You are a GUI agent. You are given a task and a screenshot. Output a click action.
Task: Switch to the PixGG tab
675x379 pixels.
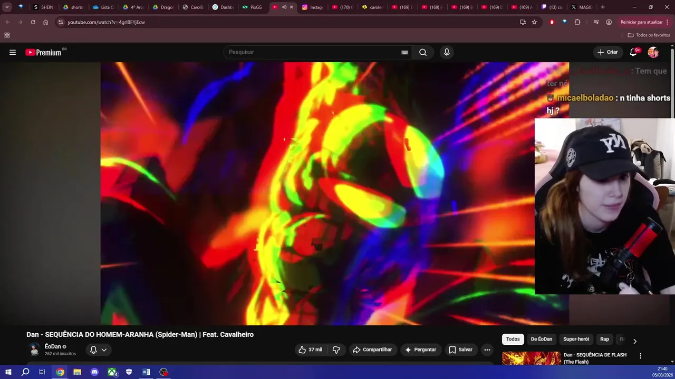253,7
